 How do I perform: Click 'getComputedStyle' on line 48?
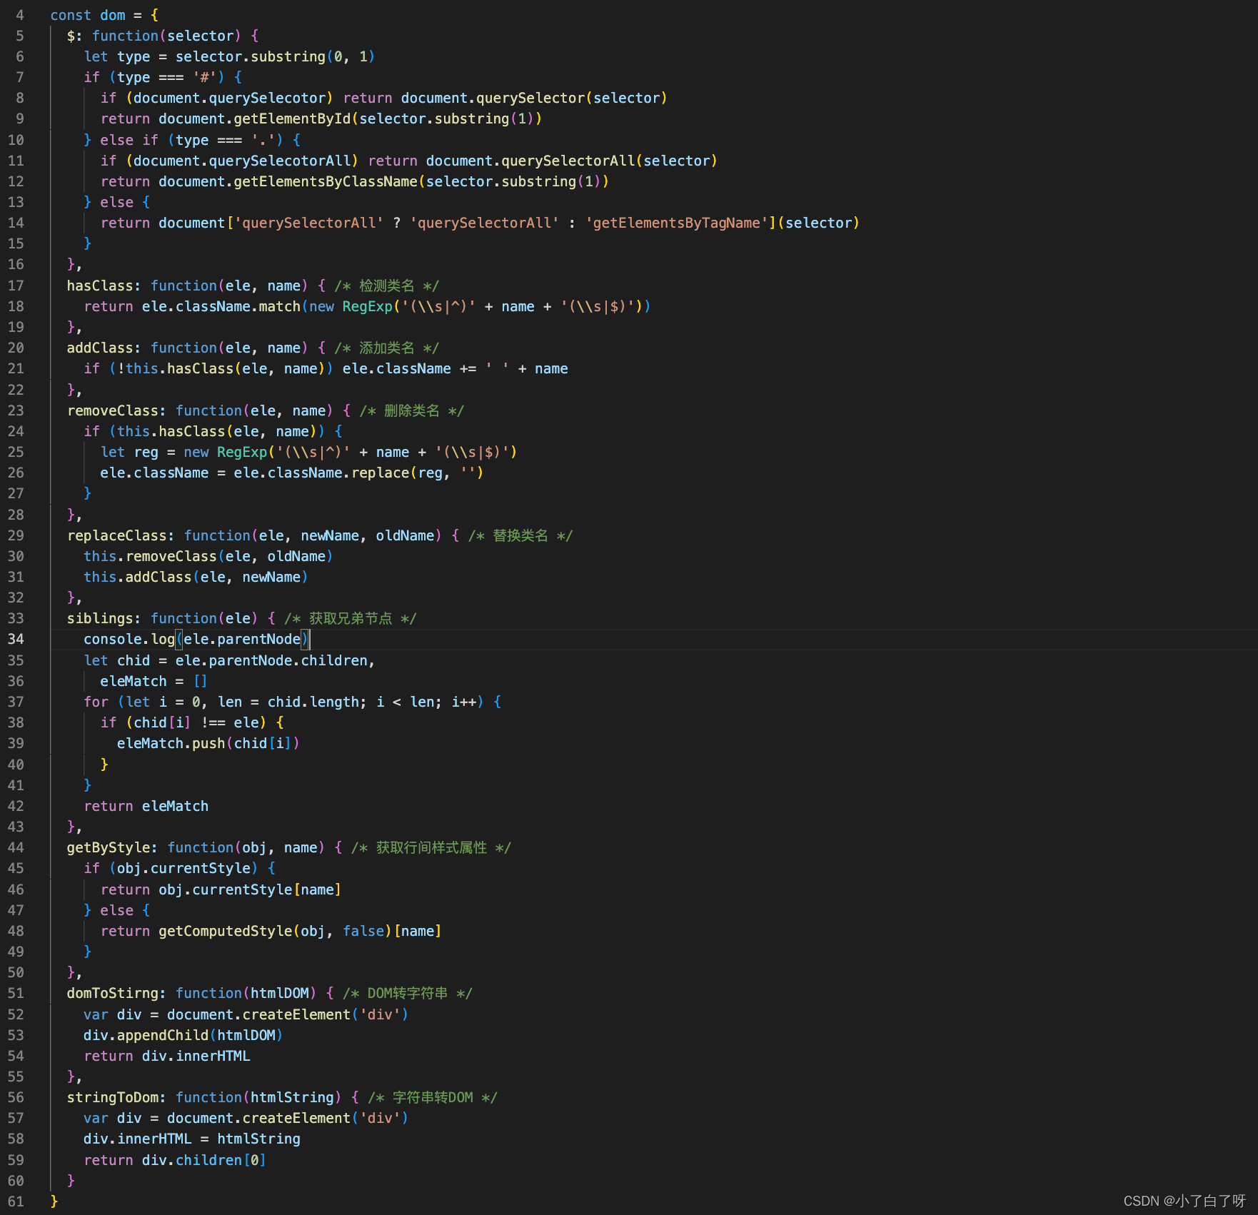226,931
